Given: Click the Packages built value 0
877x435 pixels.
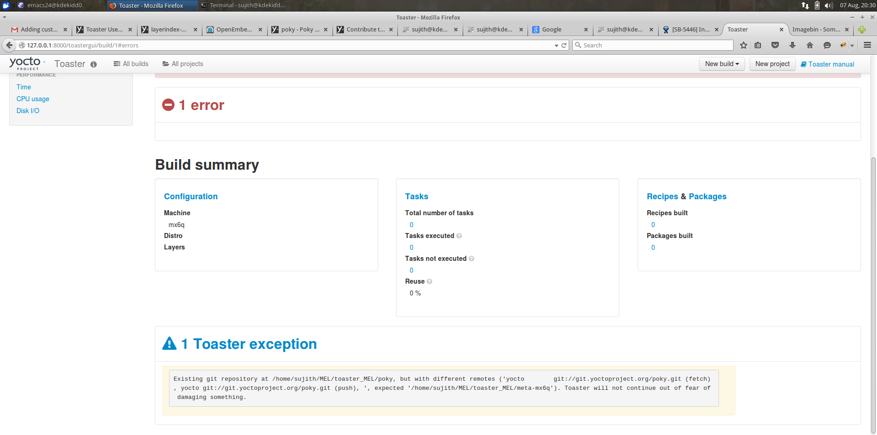Looking at the screenshot, I should click(653, 248).
